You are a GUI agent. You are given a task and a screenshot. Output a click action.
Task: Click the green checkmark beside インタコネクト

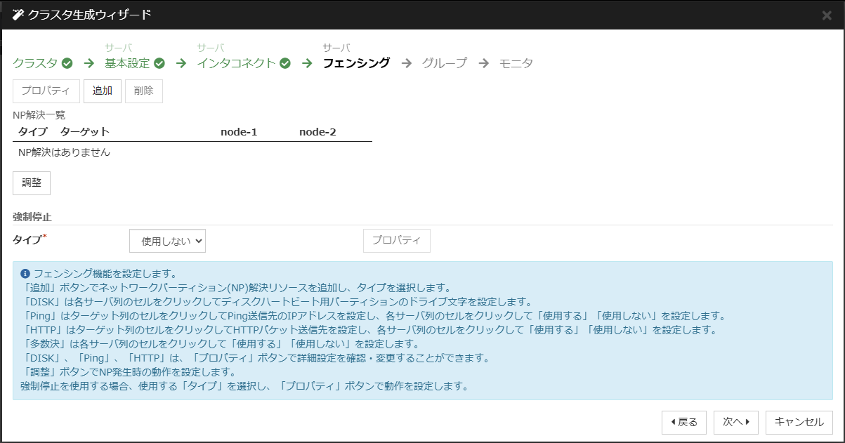coord(285,63)
